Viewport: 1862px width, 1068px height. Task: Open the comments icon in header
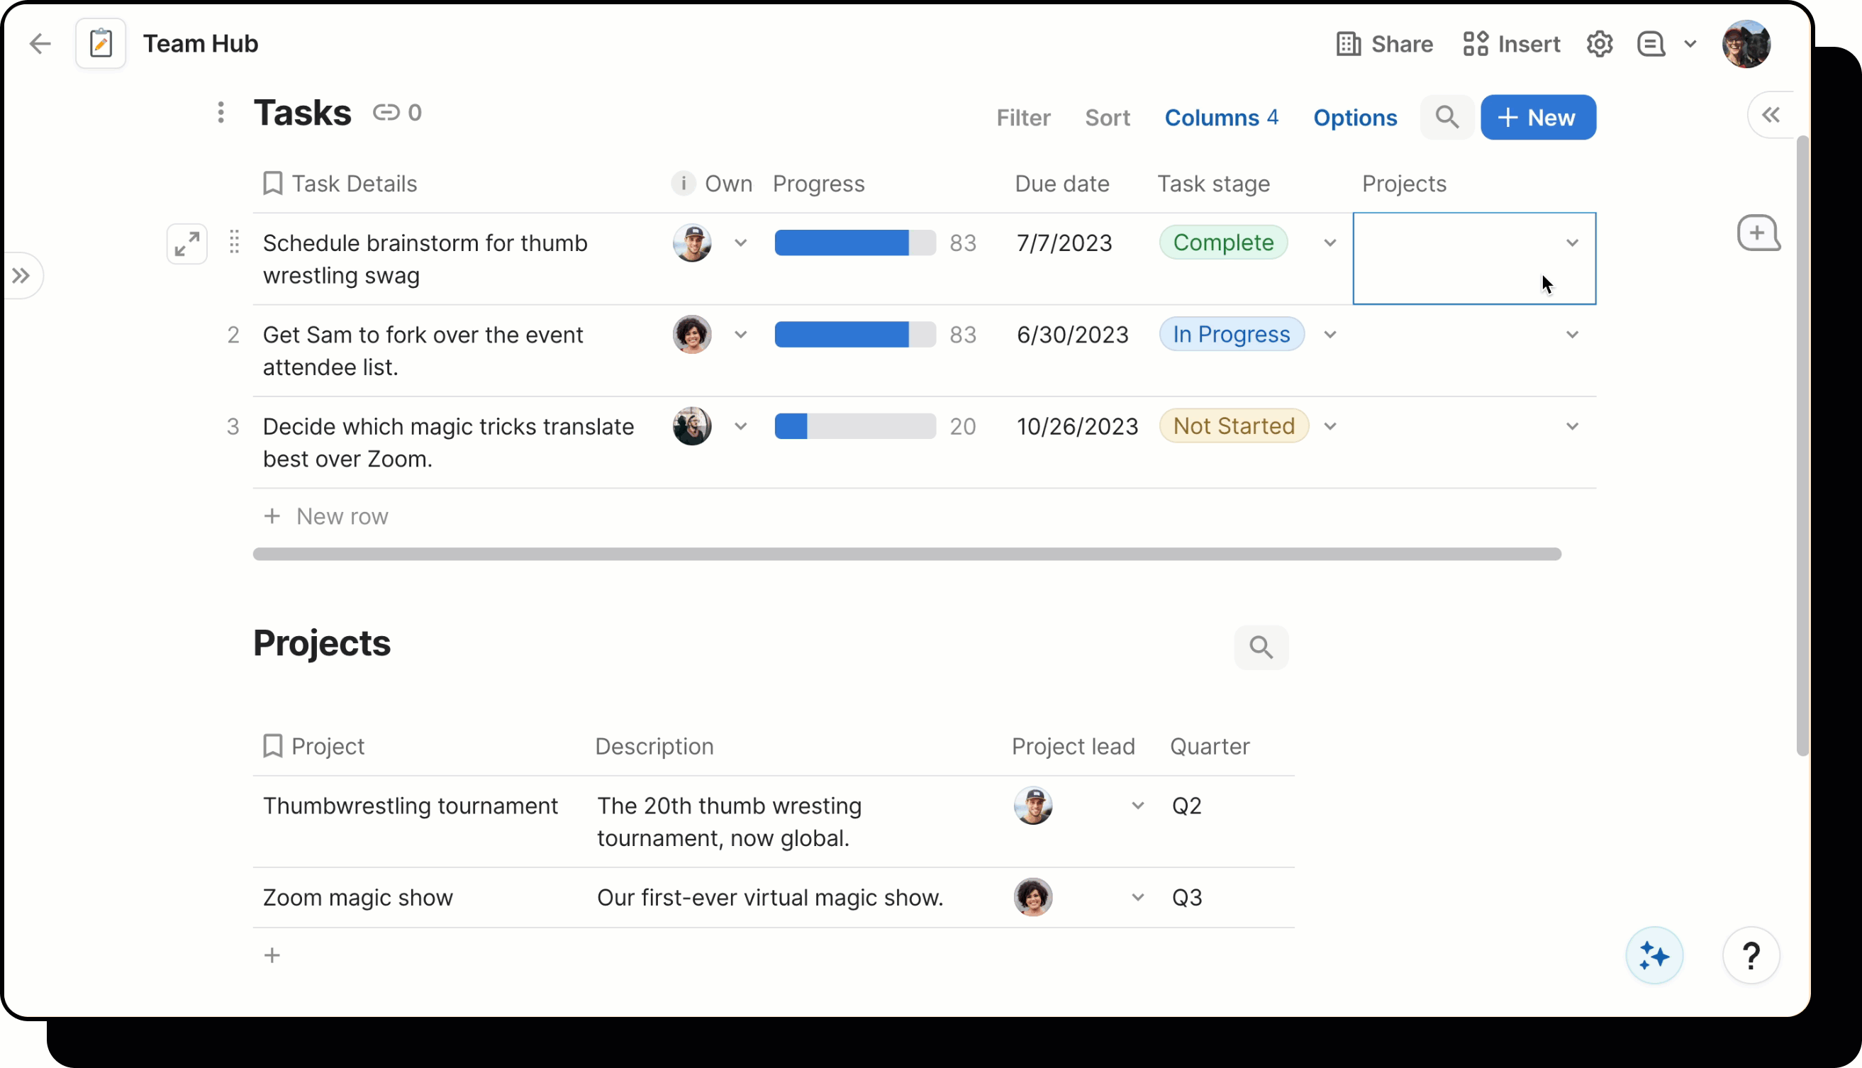pos(1650,44)
